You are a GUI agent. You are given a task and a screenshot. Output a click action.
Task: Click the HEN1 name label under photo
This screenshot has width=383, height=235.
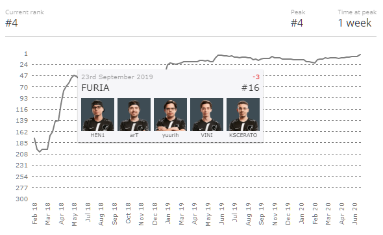(97, 135)
